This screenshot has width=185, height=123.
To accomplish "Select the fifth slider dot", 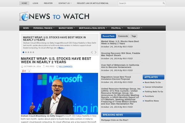I will coord(33,52).
